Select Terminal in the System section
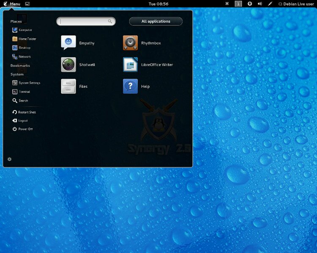Image resolution: width=317 pixels, height=253 pixels. coord(24,92)
